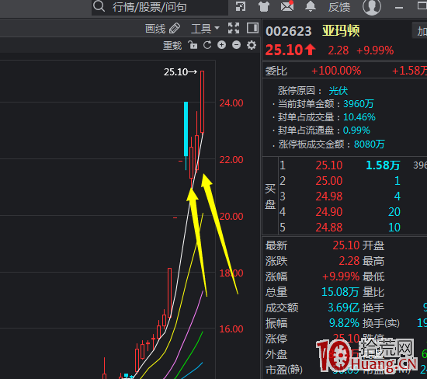Viewport: 427px width, 379px height.
Task: Open chart settings gear icon
Action: click(252, 45)
